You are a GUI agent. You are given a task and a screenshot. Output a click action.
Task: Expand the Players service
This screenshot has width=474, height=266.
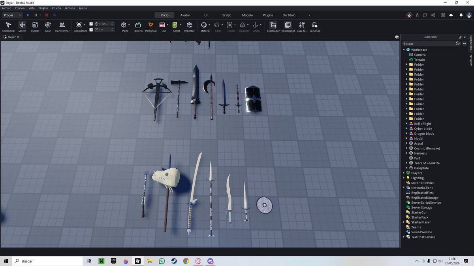click(x=404, y=173)
